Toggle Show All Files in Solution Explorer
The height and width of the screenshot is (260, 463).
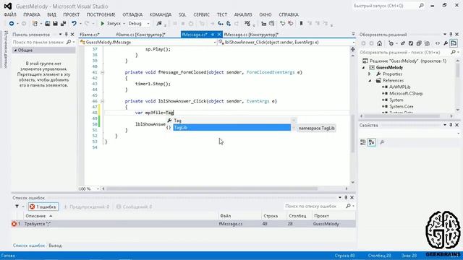tap(427, 43)
